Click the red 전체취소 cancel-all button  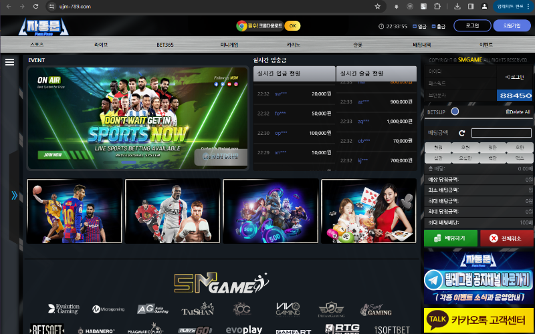507,238
